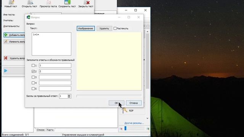Click the Вопрос dialog title icon

(28, 17)
